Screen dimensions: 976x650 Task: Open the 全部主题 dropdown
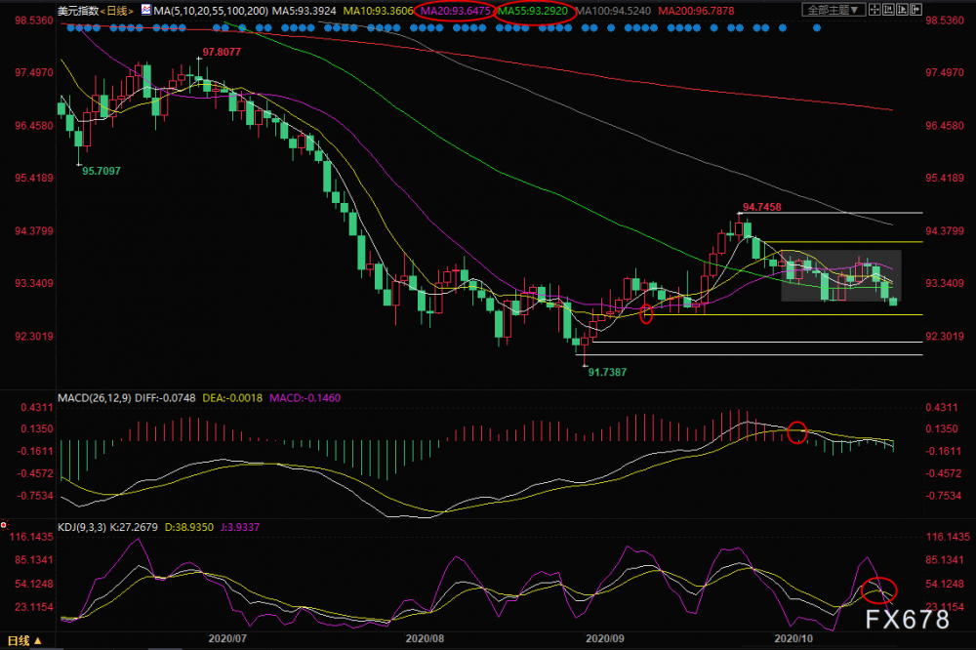834,10
